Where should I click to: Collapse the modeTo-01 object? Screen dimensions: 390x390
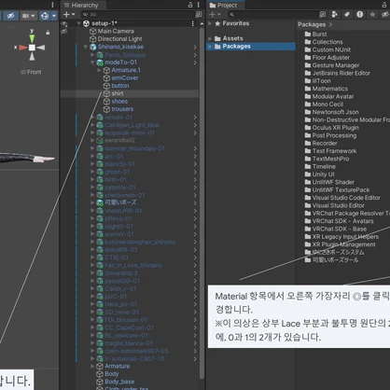pos(92,63)
